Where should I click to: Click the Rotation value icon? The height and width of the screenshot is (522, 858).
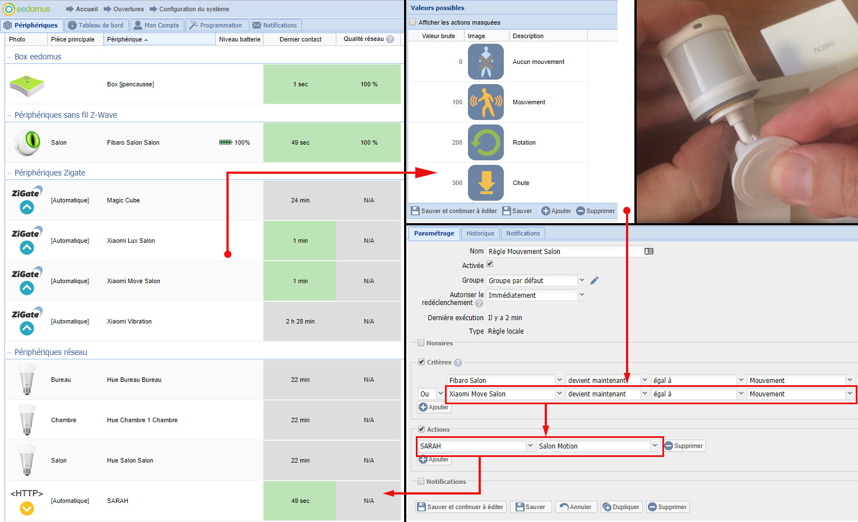485,142
